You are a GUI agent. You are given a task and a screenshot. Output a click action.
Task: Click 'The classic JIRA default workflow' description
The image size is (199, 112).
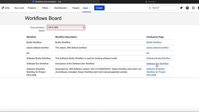(x=71, y=48)
